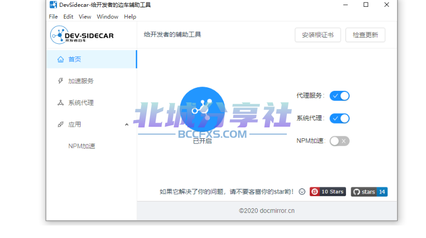Click the 安装根证书 button
This screenshot has height=238, width=426.
coord(318,35)
